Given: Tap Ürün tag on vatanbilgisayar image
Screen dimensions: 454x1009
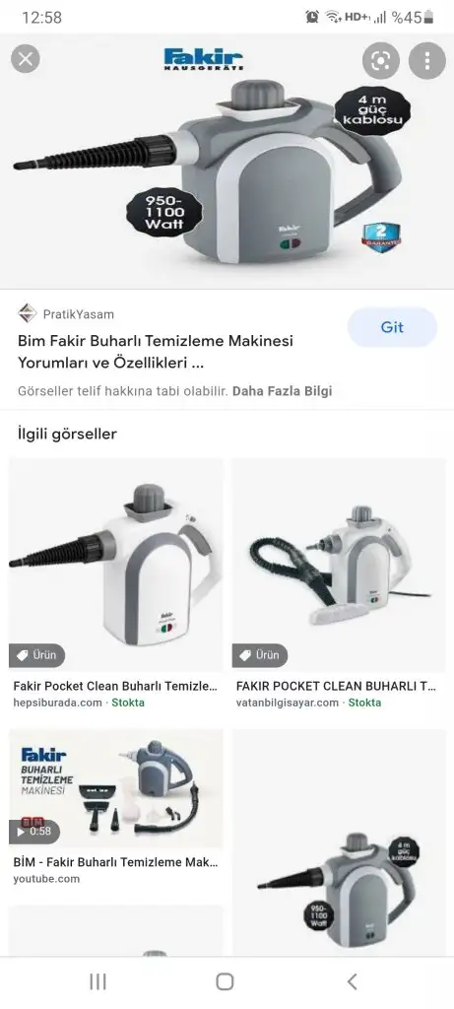Looking at the screenshot, I should [x=260, y=655].
